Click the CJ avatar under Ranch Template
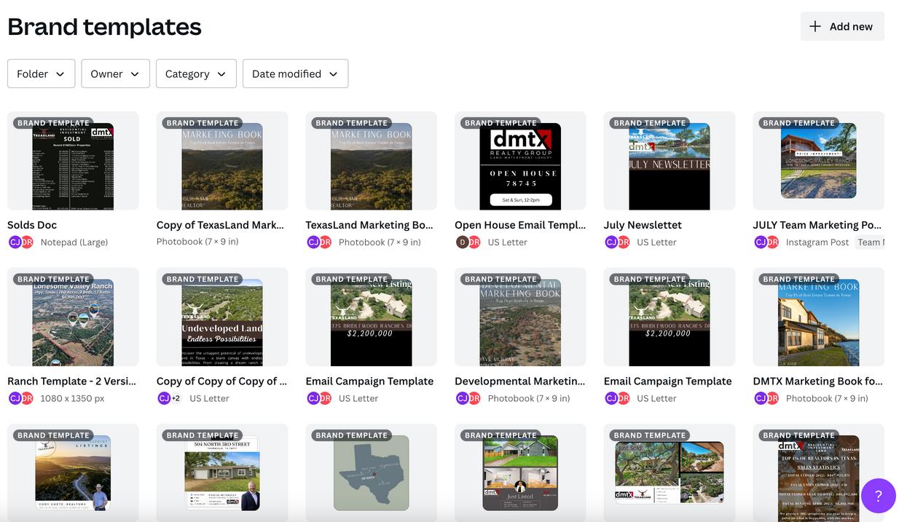 tap(15, 398)
